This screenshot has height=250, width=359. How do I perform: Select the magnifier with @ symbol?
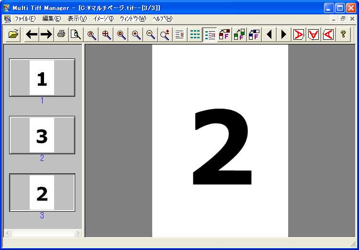point(91,34)
